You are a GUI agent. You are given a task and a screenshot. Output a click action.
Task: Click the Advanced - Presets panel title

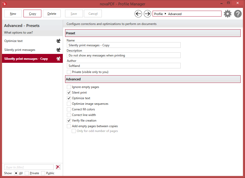point(22,25)
